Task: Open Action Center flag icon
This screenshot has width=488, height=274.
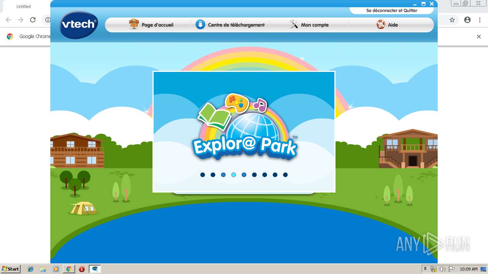Action: 452,269
